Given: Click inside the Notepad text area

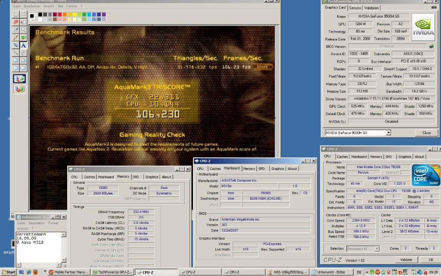Looking at the screenshot, I should click(x=38, y=247).
